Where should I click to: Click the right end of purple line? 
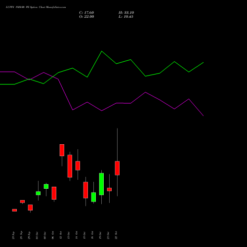click(x=204, y=116)
